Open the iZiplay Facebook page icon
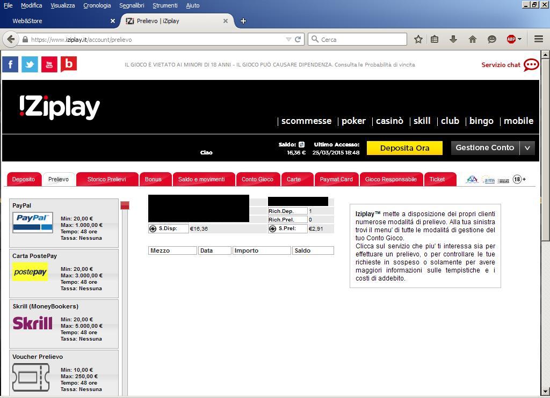Screen dimensions: 550x398 (x=10, y=64)
